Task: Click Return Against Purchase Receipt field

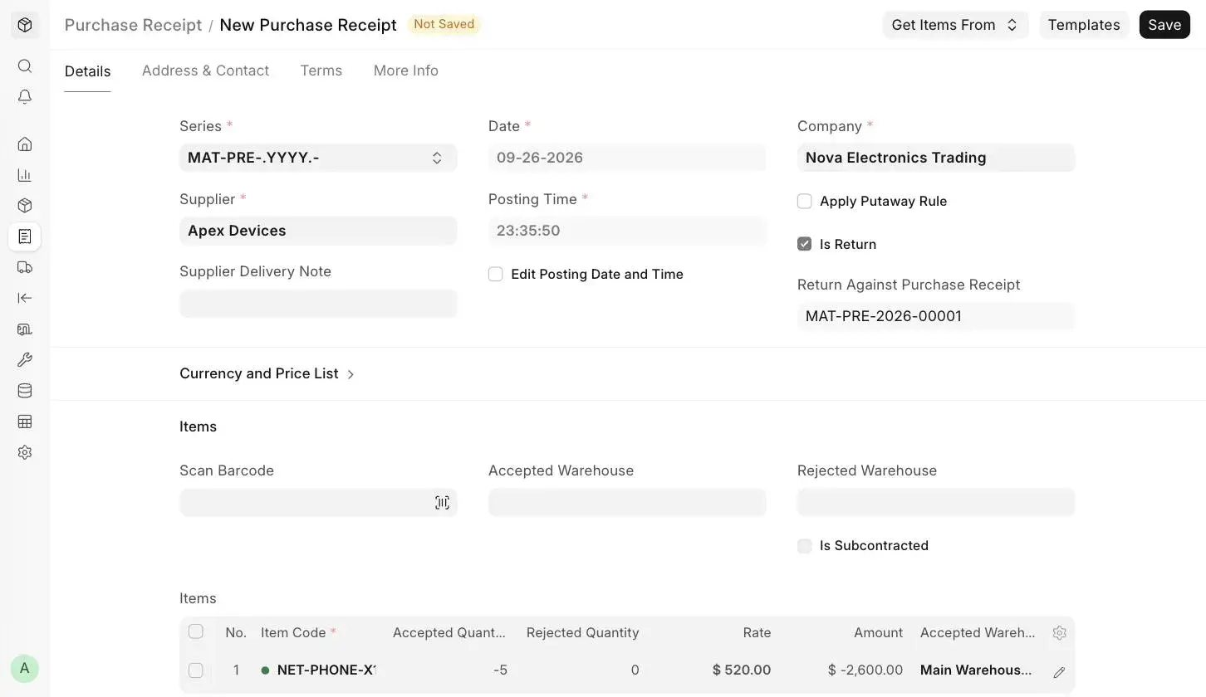Action: (x=936, y=316)
